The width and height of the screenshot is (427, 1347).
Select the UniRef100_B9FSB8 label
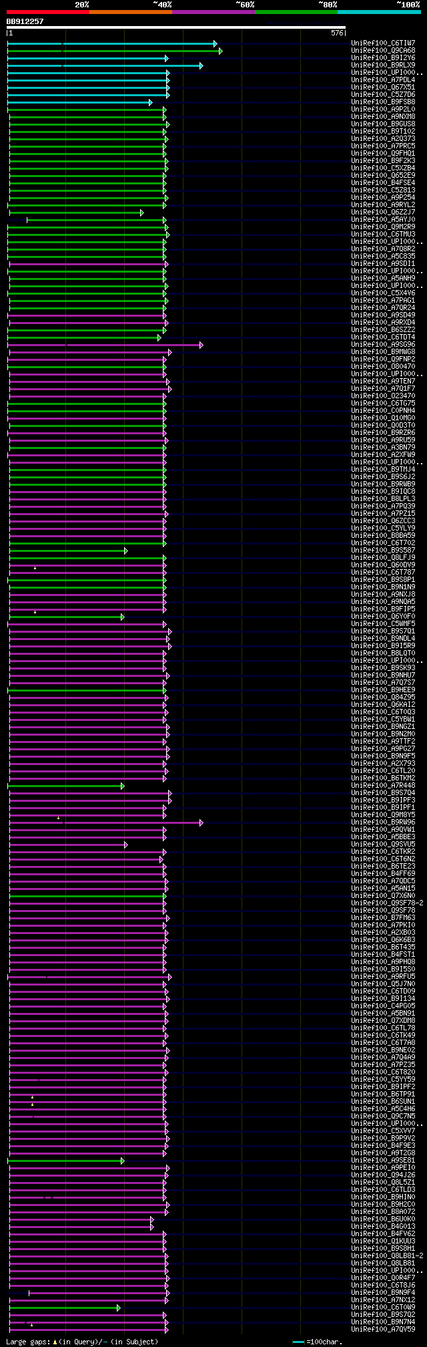coord(383,102)
